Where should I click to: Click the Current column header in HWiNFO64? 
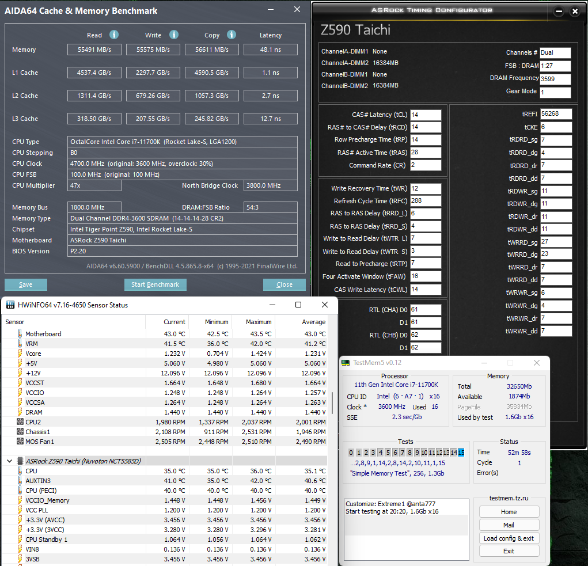174,322
